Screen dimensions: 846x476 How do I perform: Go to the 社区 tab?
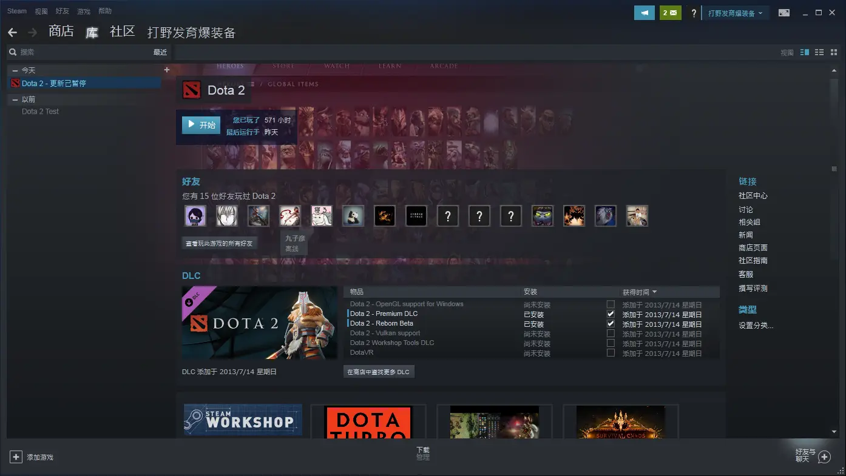tap(122, 32)
